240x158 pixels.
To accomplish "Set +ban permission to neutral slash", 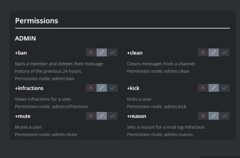I will pyautogui.click(x=102, y=53).
